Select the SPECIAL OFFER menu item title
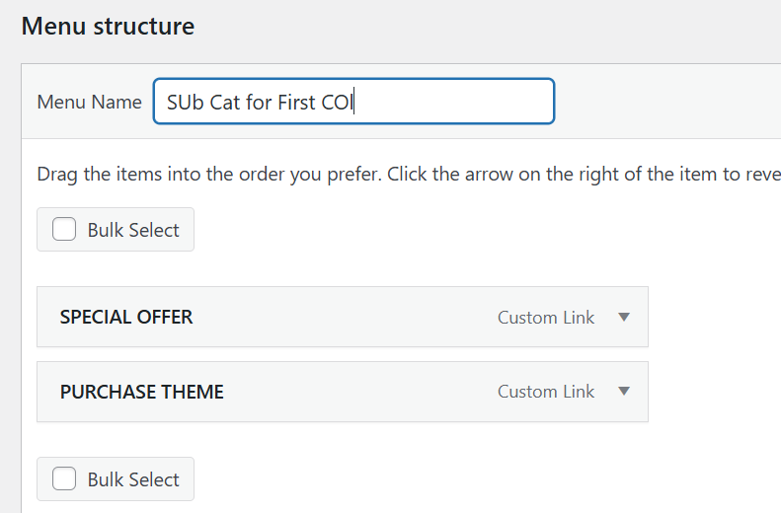The image size is (781, 513). click(x=126, y=317)
